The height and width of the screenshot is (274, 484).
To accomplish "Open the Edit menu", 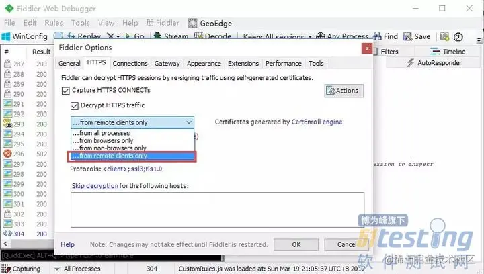I will [30, 23].
